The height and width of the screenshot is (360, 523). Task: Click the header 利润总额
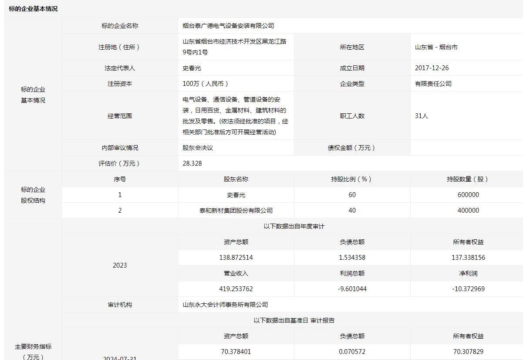pyautogui.click(x=352, y=273)
